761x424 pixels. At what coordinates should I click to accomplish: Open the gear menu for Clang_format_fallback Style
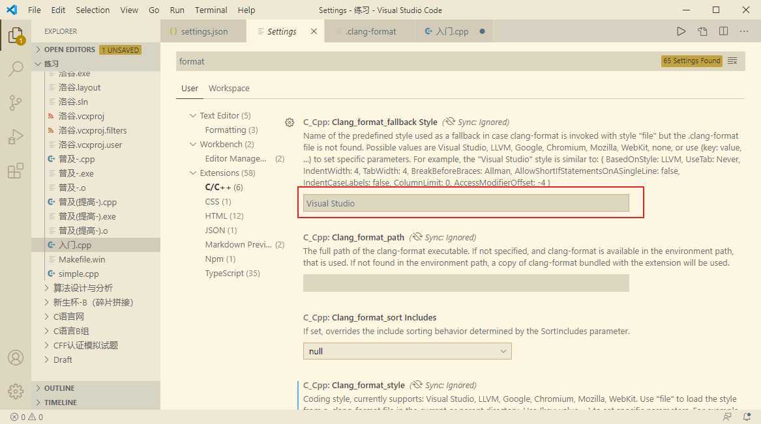pyautogui.click(x=290, y=122)
